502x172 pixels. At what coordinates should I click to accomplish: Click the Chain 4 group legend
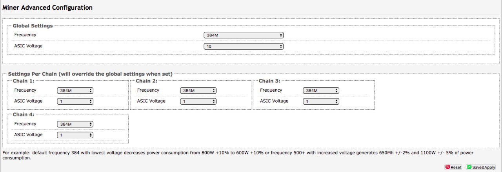[24, 114]
